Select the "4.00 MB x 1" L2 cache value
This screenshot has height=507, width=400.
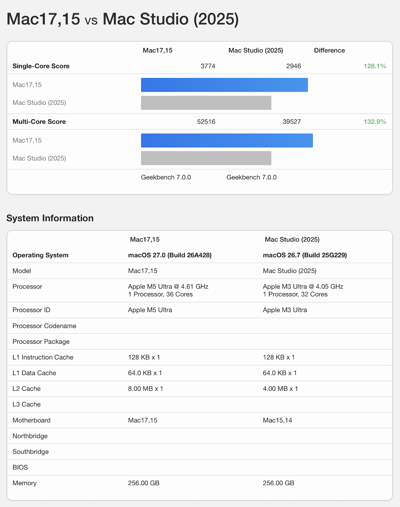pos(281,388)
